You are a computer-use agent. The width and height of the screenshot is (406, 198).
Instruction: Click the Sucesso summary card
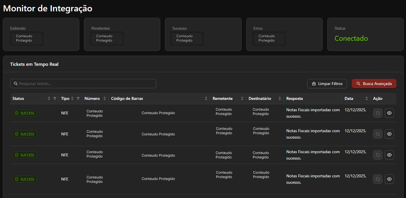pyautogui.click(x=203, y=34)
